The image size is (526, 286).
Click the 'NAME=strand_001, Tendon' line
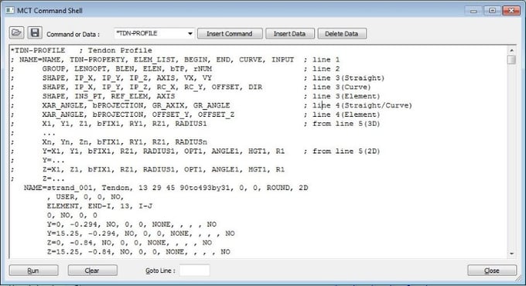click(x=166, y=188)
